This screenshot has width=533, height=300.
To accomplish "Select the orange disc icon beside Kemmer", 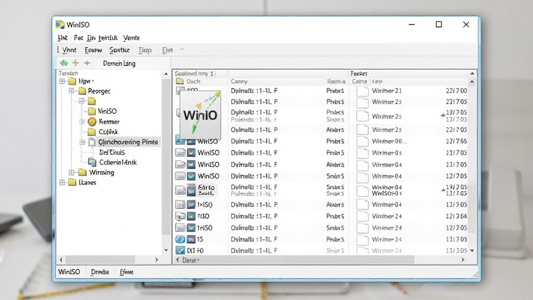I will click(92, 121).
